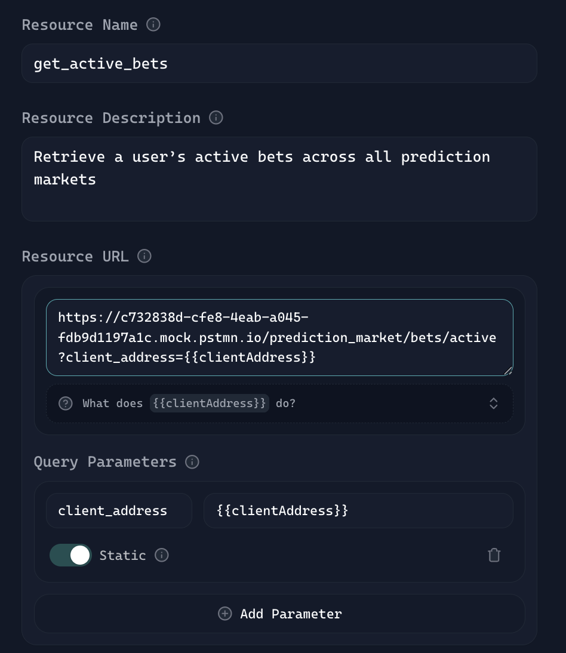Screen dimensions: 566x653
Task: Click the Resource URL heading label
Action: (75, 256)
